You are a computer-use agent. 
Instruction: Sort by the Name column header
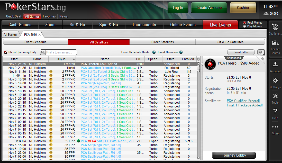106,59
